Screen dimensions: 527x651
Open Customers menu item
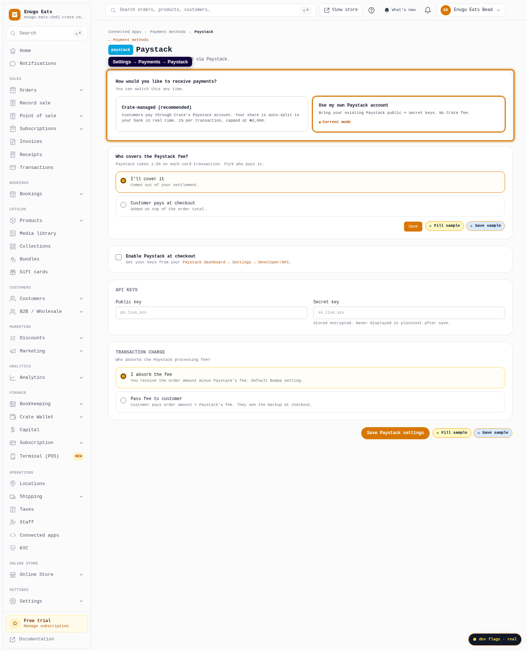(x=47, y=299)
